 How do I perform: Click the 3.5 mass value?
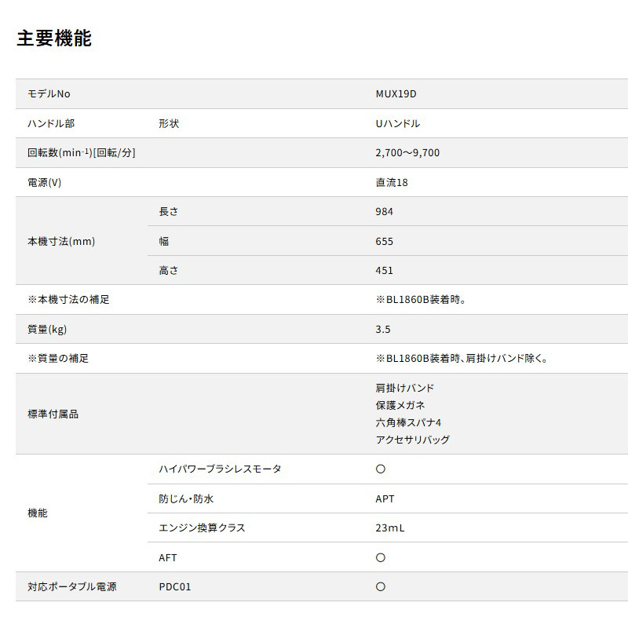[382, 329]
